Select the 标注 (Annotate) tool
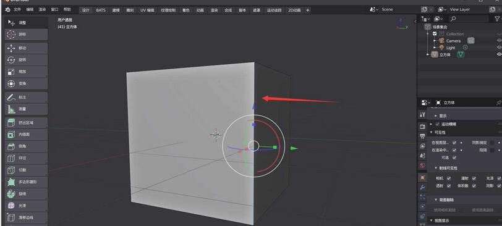502x226 pixels. coord(26,97)
